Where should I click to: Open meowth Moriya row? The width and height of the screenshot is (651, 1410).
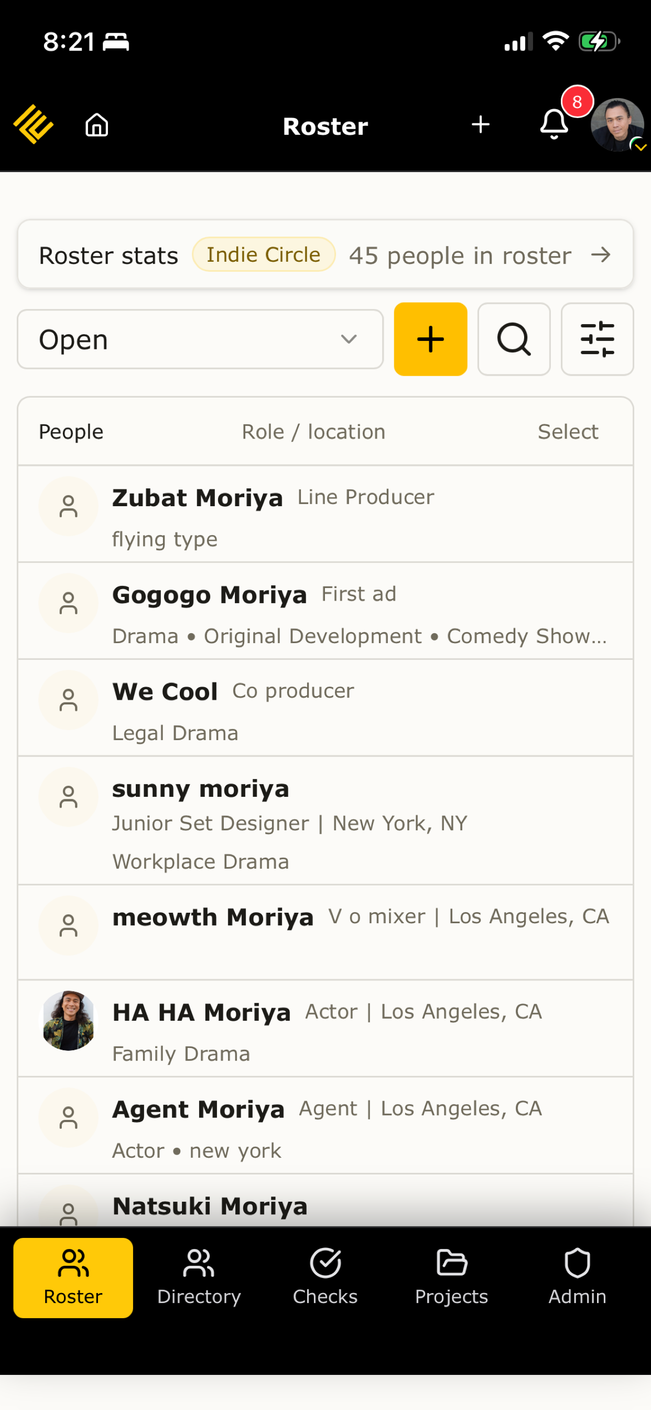(325, 933)
